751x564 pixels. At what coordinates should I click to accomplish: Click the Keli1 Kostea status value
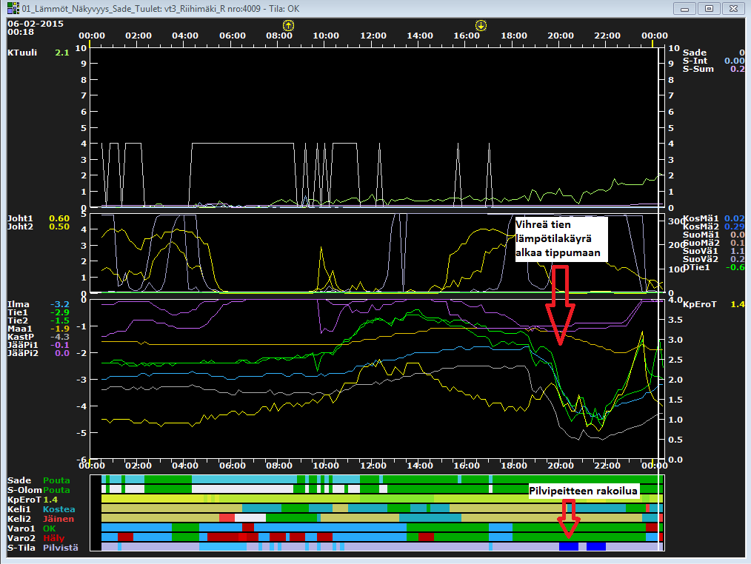pos(59,509)
